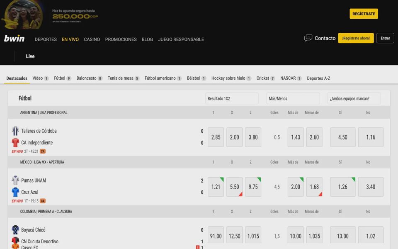
Task: Pick Cruz Azul win odds 9.75
Action: click(x=253, y=187)
